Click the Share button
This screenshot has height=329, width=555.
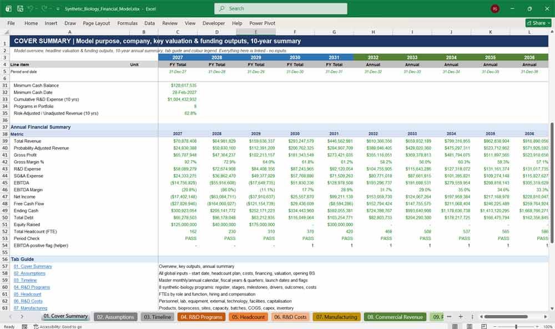tap(538, 23)
